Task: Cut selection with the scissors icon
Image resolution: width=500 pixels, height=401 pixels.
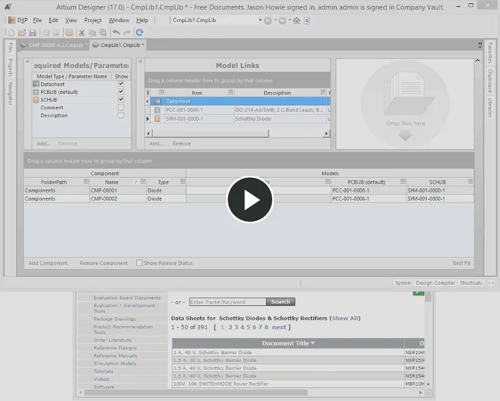Action: 82,33
